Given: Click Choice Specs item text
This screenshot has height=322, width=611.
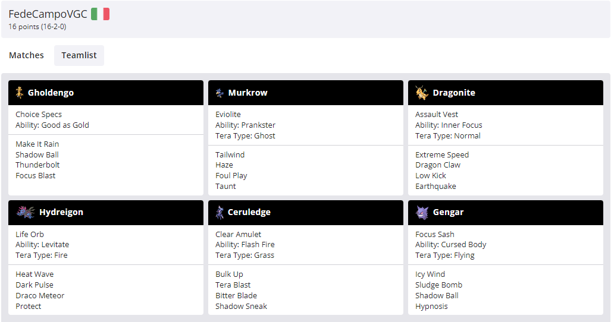Looking at the screenshot, I should [39, 114].
